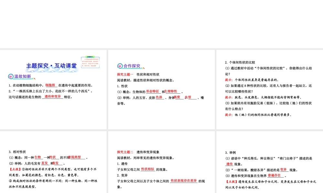The width and height of the screenshot is (323, 193).
Task: Click the red answer 性状相似
Action: [x=148, y=169]
